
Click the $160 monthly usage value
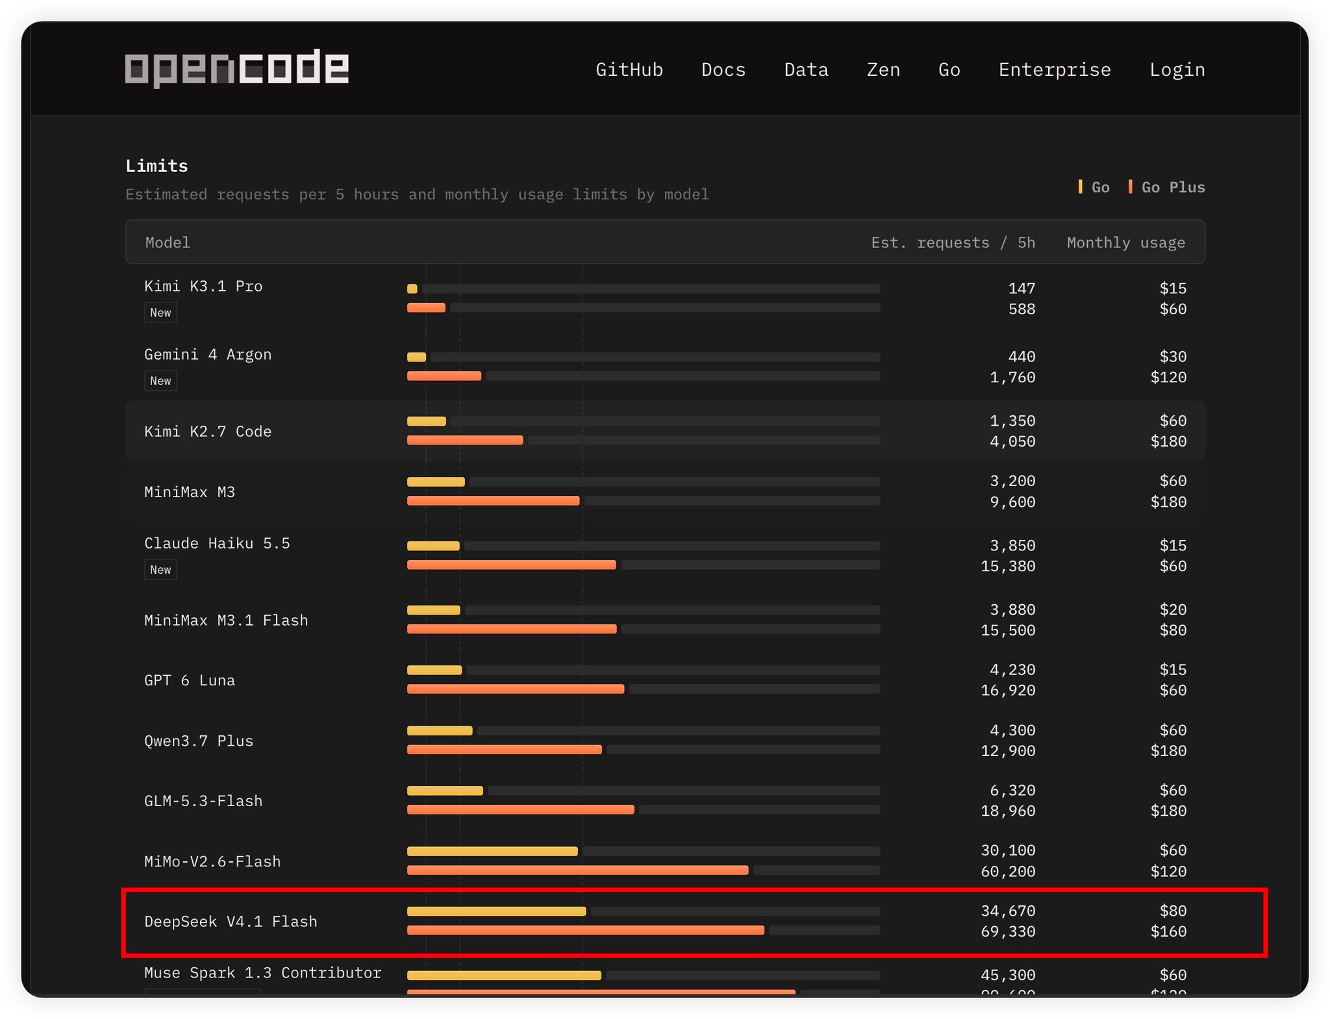[1168, 931]
